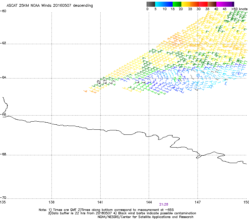The image size is (249, 219).
Task: Click the cyan 5-10 knots legend segment
Action: coord(159,4)
